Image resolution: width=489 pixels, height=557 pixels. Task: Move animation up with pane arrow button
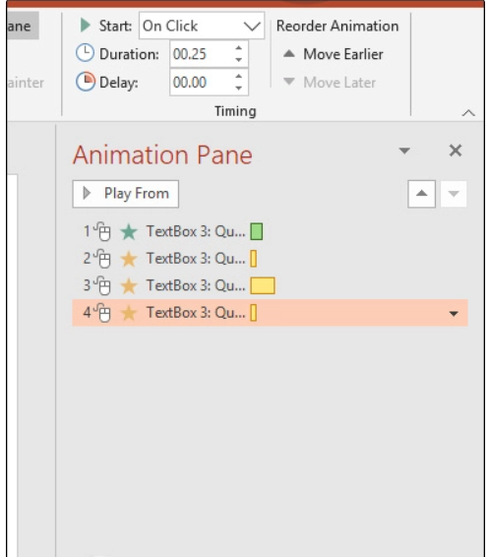(421, 194)
